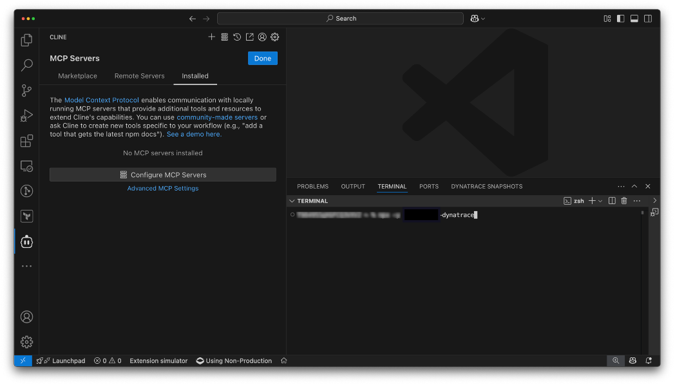This screenshot has width=675, height=385.
Task: Open MCP server history in Cline toolbar
Action: point(236,37)
